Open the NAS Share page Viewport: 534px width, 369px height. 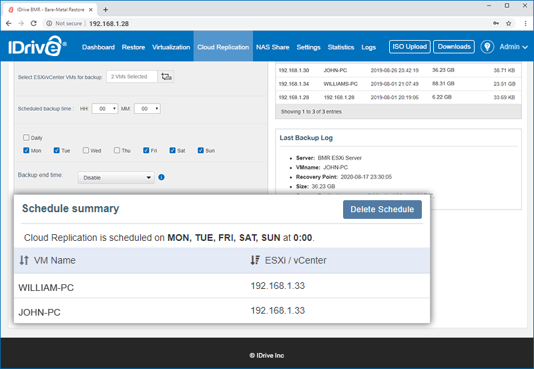(x=273, y=47)
